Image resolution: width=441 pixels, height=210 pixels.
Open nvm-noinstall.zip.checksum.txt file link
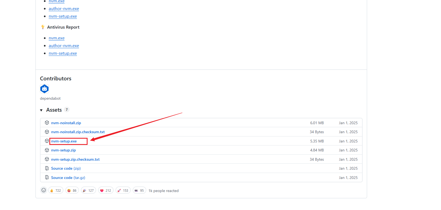click(78, 132)
